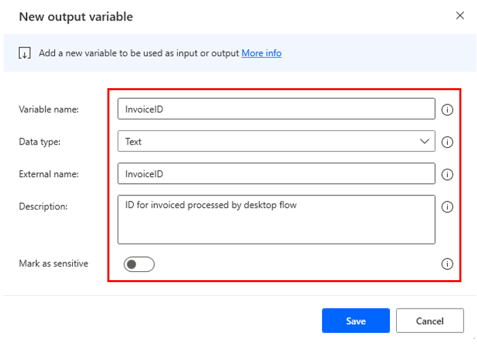The height and width of the screenshot is (350, 477).
Task: Click into the External name text field
Action: pos(275,174)
